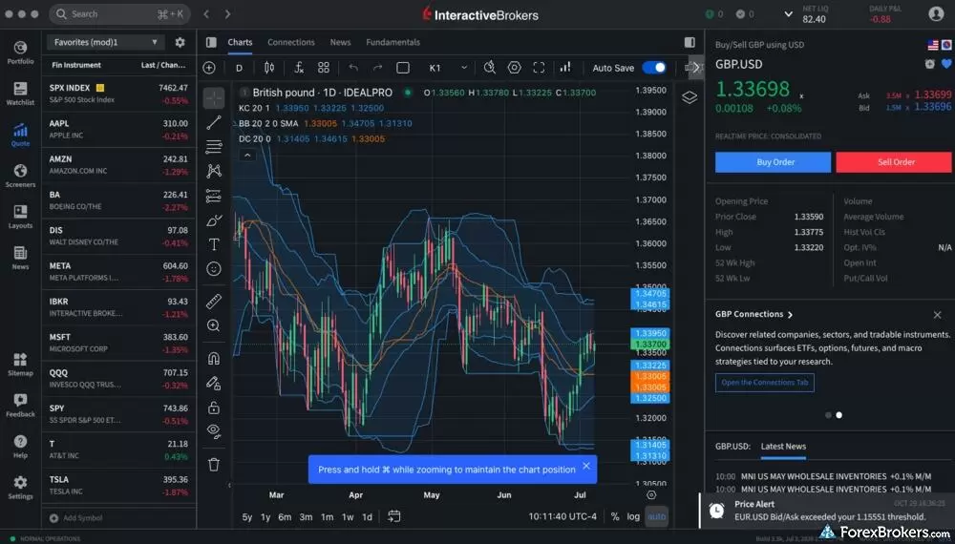Click Add Symbol in the watchlist
Screen dimensions: 955x544
[76, 518]
